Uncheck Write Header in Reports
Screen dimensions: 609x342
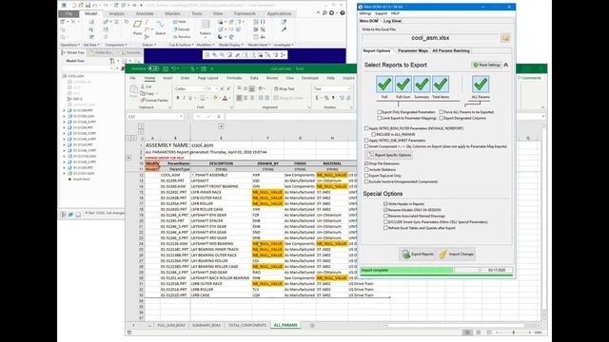coord(385,203)
